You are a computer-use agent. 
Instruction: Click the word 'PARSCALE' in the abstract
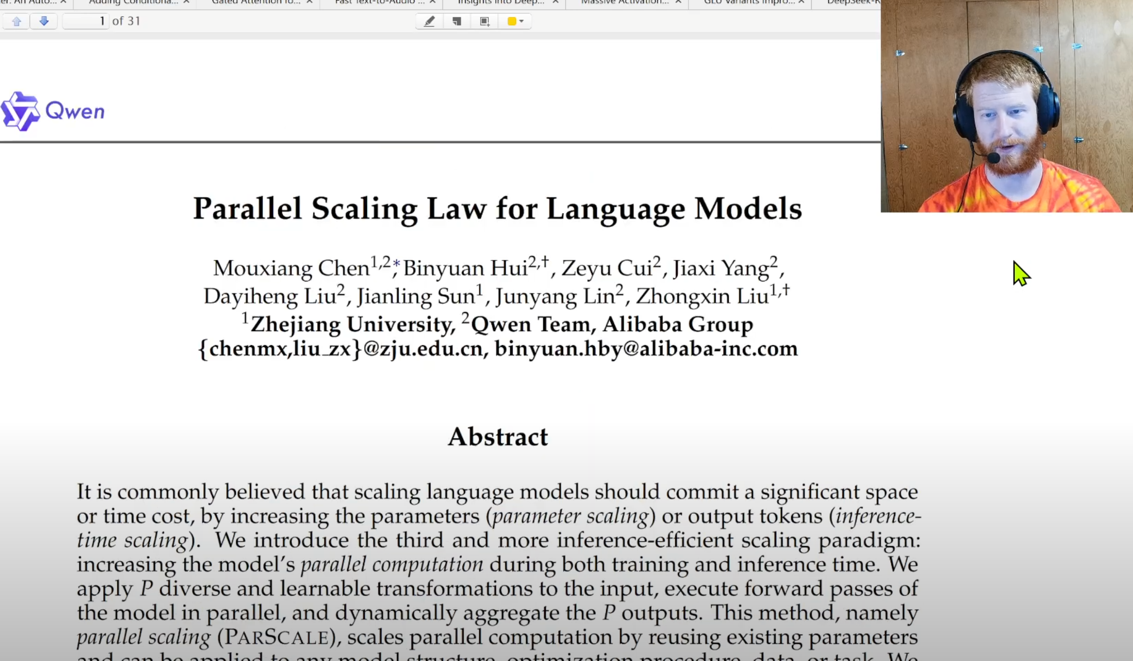[277, 637]
